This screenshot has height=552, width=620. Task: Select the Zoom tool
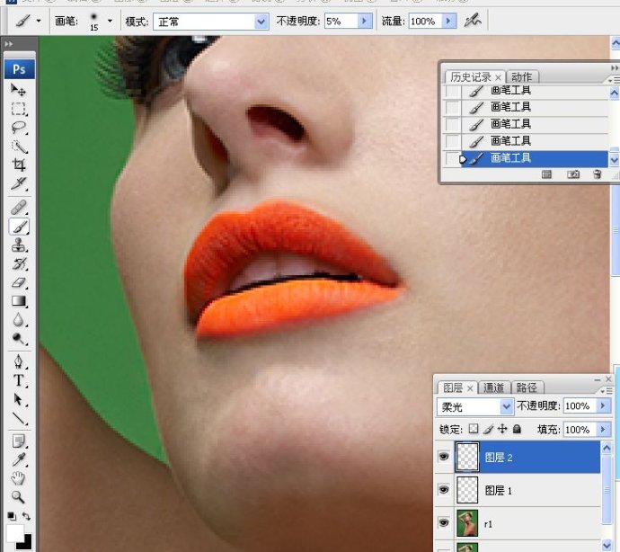18,497
